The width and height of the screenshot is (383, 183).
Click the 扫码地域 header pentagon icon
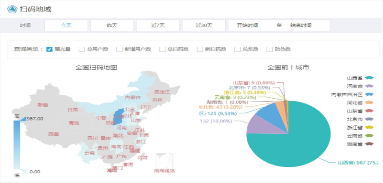pos(12,10)
